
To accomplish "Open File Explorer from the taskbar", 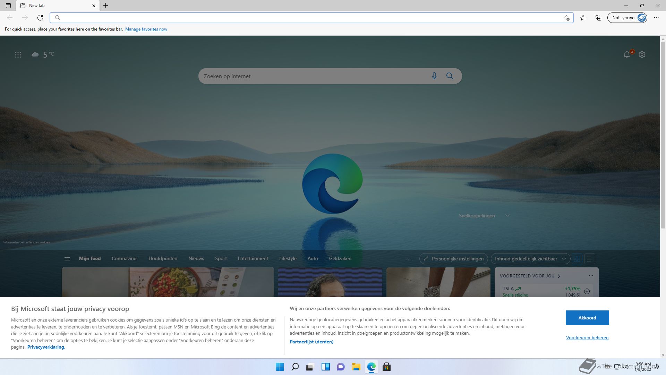I will tap(356, 367).
